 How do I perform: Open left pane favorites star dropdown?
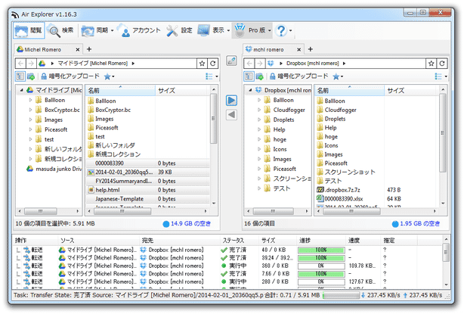click(x=109, y=76)
